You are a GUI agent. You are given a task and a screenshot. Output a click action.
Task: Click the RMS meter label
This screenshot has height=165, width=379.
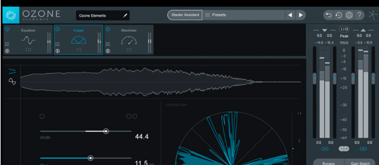pos(344,43)
